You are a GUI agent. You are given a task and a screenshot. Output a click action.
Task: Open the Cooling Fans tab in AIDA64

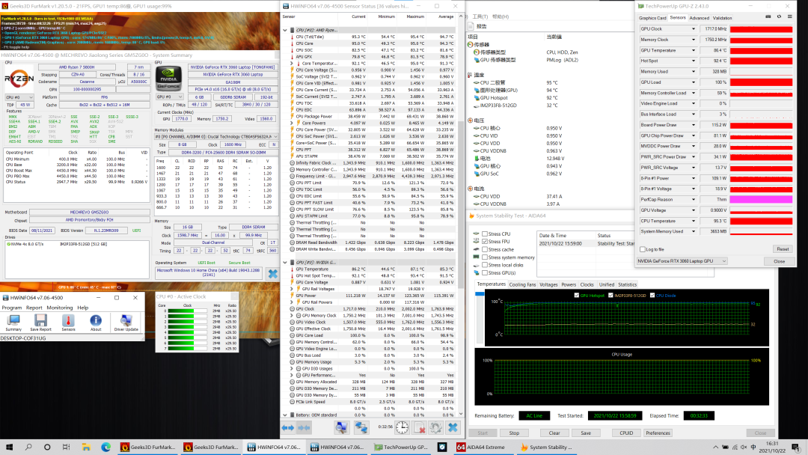pyautogui.click(x=522, y=284)
